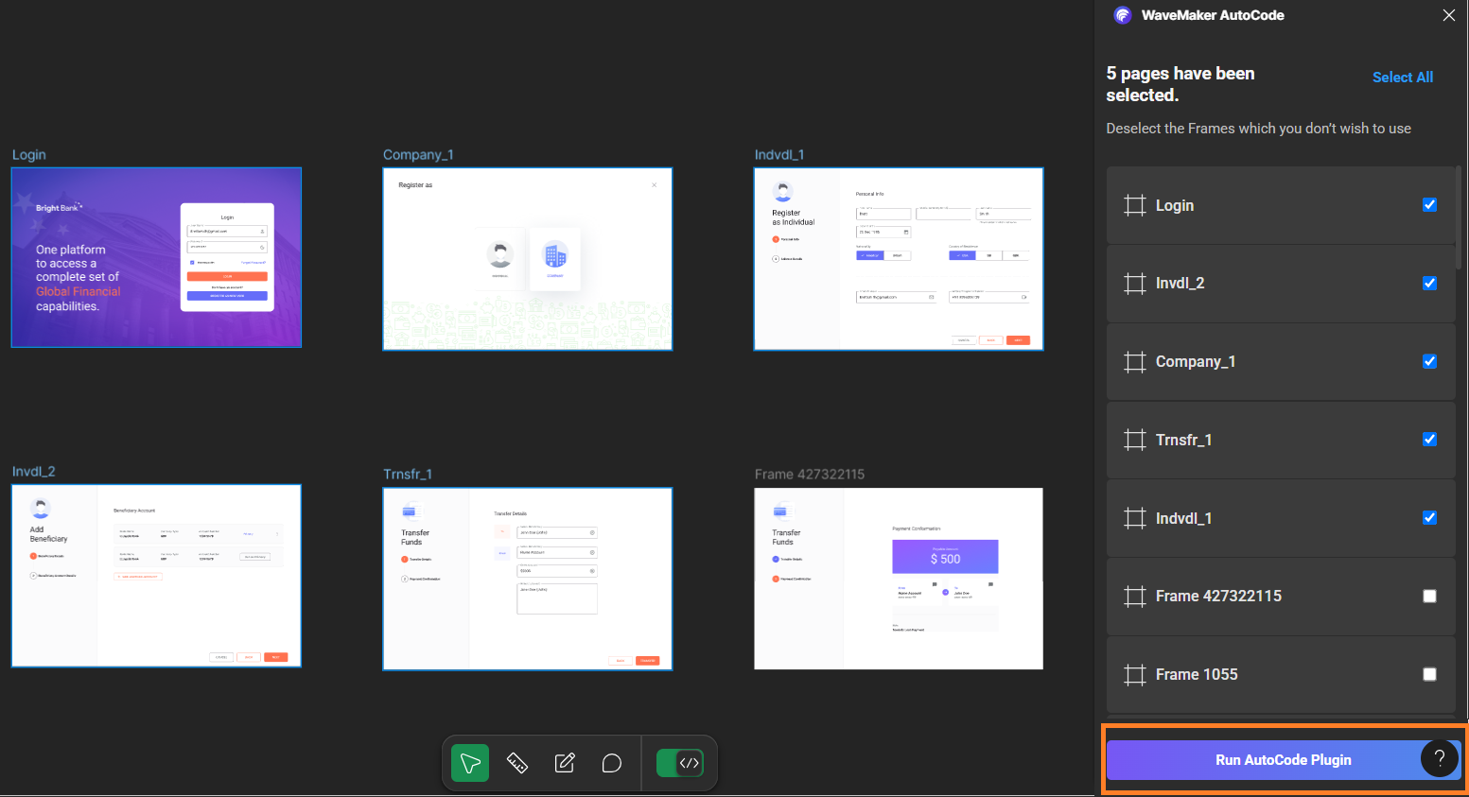Open the Edit (pencil) tool
This screenshot has height=797, width=1469.
click(564, 762)
